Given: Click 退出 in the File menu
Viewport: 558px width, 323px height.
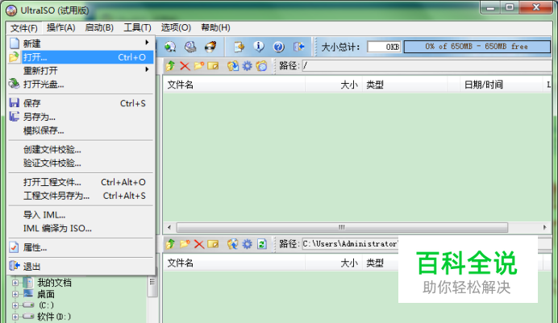Looking at the screenshot, I should pos(81,267).
